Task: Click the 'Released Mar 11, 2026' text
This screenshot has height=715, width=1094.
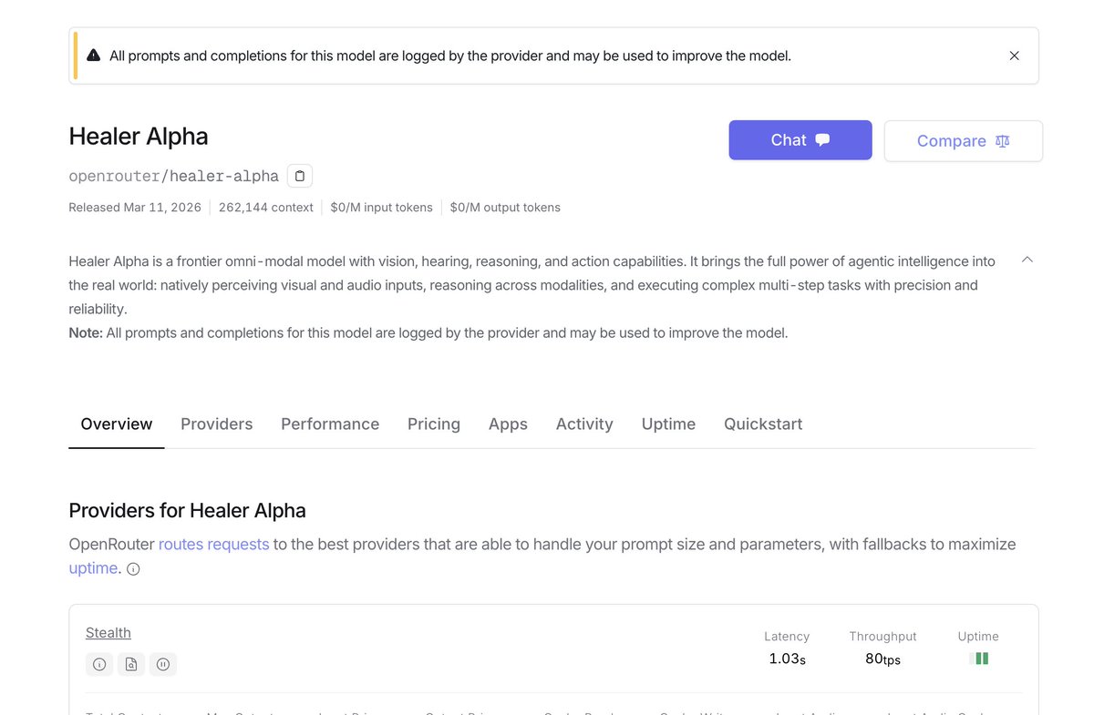Action: (x=135, y=208)
